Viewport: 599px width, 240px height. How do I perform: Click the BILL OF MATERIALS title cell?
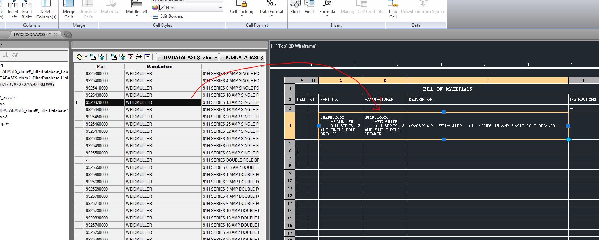tap(447, 89)
